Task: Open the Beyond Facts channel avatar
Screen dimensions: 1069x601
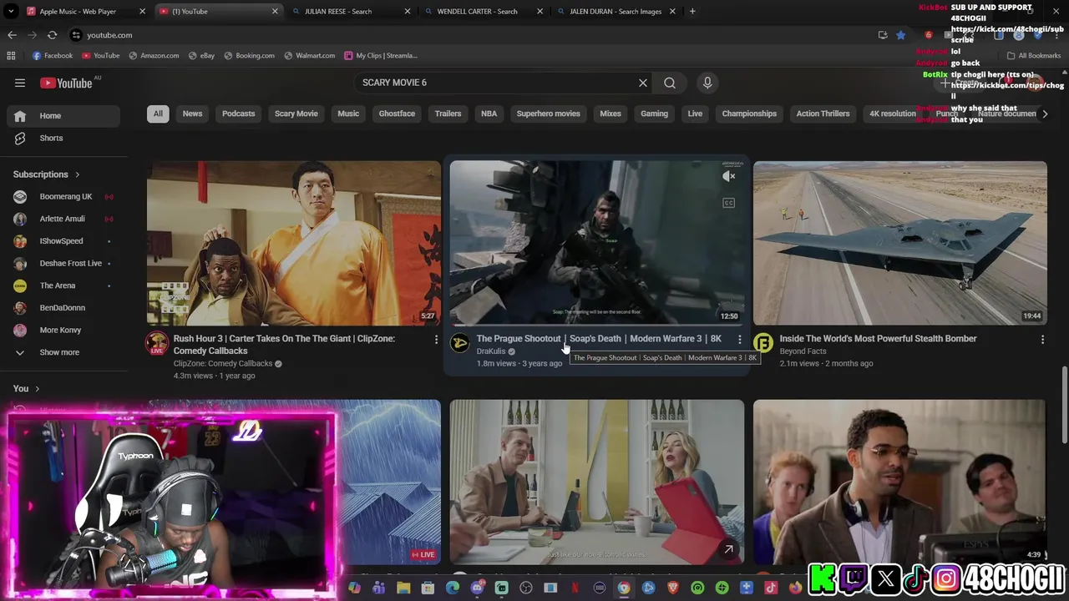Action: [x=763, y=343]
